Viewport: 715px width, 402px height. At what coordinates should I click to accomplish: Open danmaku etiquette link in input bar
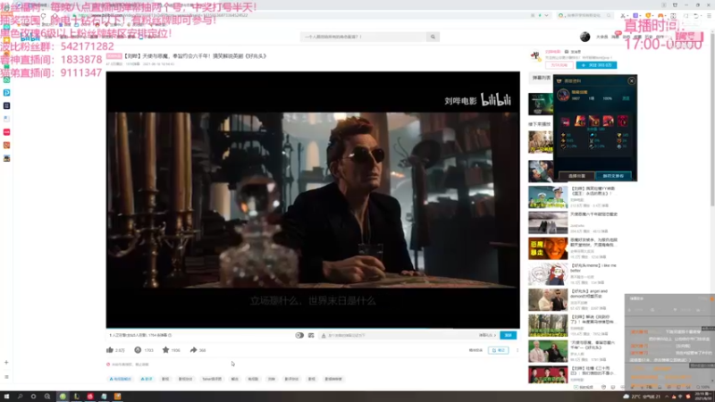point(487,335)
